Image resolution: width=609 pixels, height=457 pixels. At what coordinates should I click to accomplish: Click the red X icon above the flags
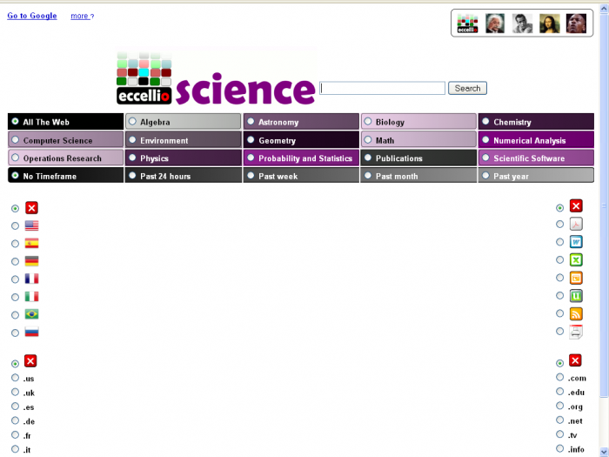tap(31, 208)
